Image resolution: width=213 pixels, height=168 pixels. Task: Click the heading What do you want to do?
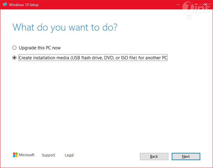[65, 28]
